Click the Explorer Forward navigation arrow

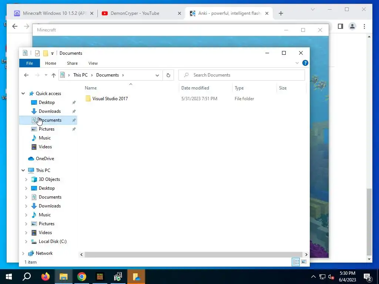(37, 75)
